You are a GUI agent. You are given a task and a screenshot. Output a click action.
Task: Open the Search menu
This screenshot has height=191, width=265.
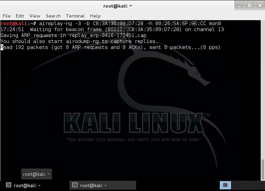[53, 16]
